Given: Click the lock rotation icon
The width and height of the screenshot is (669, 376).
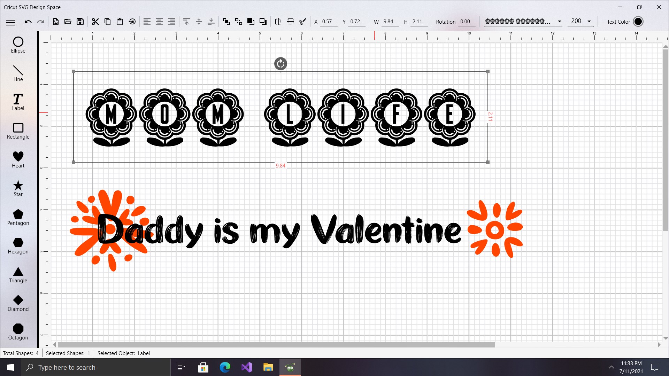Looking at the screenshot, I should point(132,22).
